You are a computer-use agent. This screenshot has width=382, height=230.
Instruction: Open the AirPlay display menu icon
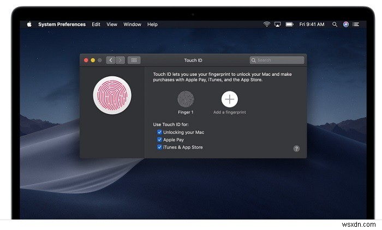(277, 25)
